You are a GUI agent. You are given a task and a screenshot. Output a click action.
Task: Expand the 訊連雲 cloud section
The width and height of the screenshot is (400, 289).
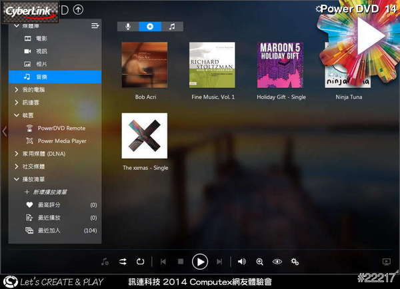[17, 103]
